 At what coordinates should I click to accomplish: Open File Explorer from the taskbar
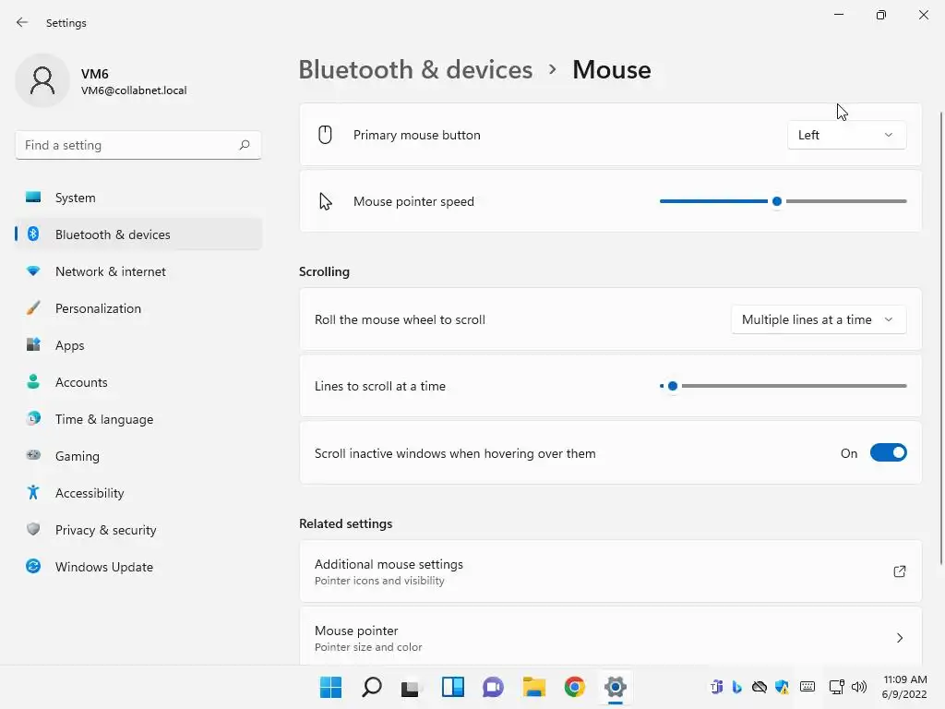point(534,687)
